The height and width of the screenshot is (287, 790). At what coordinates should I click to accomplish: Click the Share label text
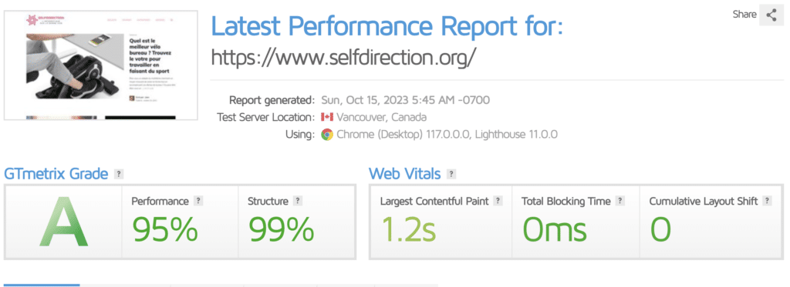pyautogui.click(x=744, y=15)
